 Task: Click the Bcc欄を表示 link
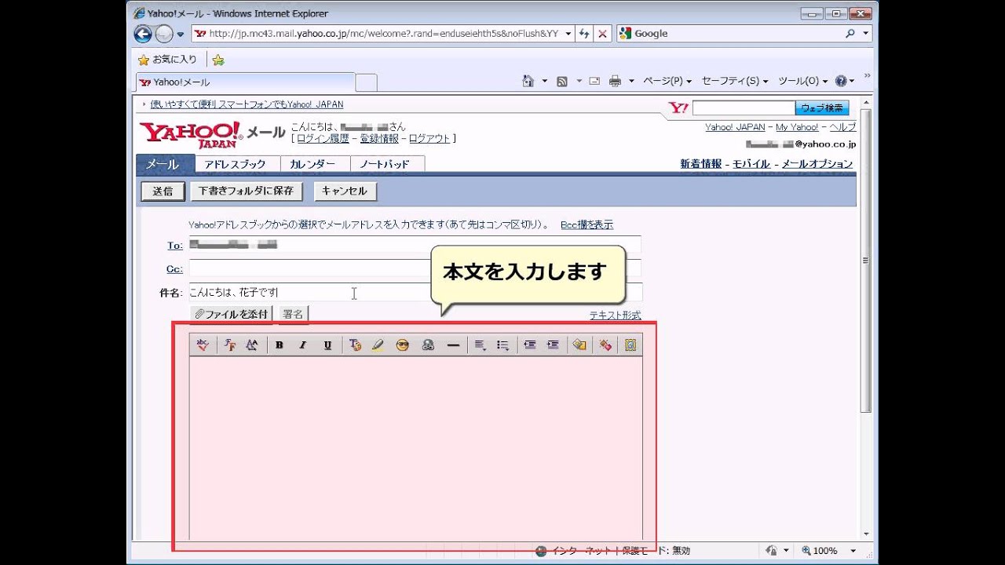(587, 224)
